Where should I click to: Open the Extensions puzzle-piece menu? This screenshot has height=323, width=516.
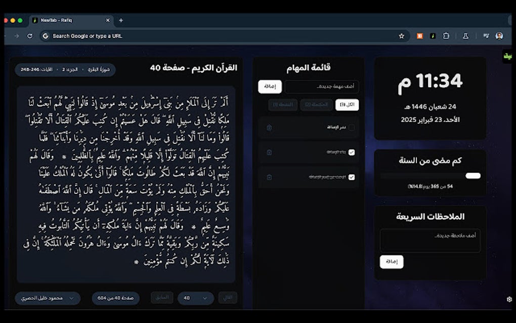(446, 36)
